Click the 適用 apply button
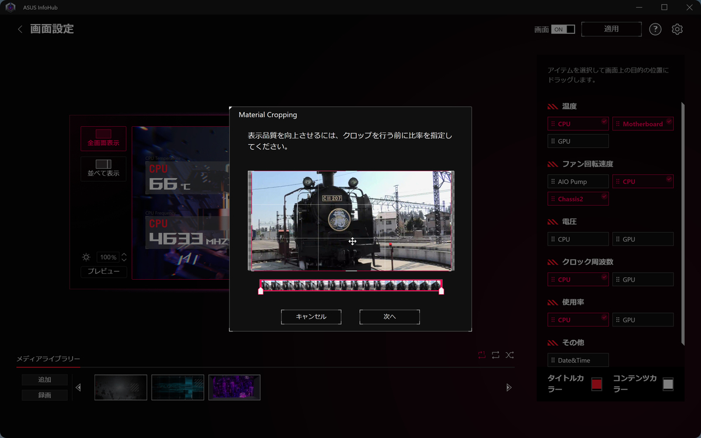Image resolution: width=701 pixels, height=438 pixels. [612, 29]
